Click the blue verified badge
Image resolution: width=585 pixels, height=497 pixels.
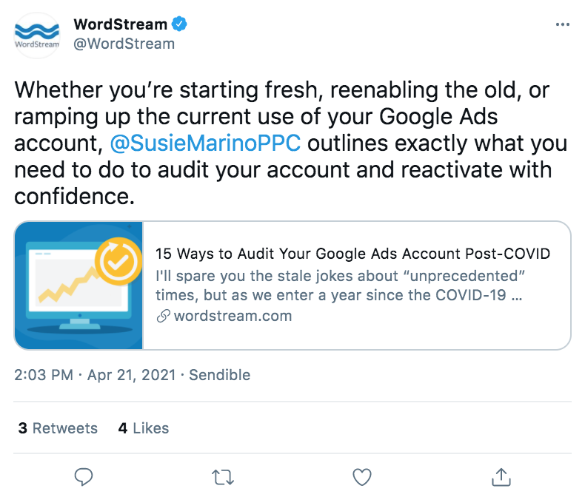click(179, 24)
